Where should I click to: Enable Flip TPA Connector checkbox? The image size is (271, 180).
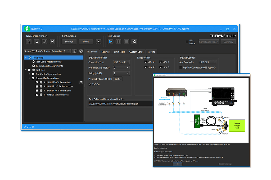181,67
